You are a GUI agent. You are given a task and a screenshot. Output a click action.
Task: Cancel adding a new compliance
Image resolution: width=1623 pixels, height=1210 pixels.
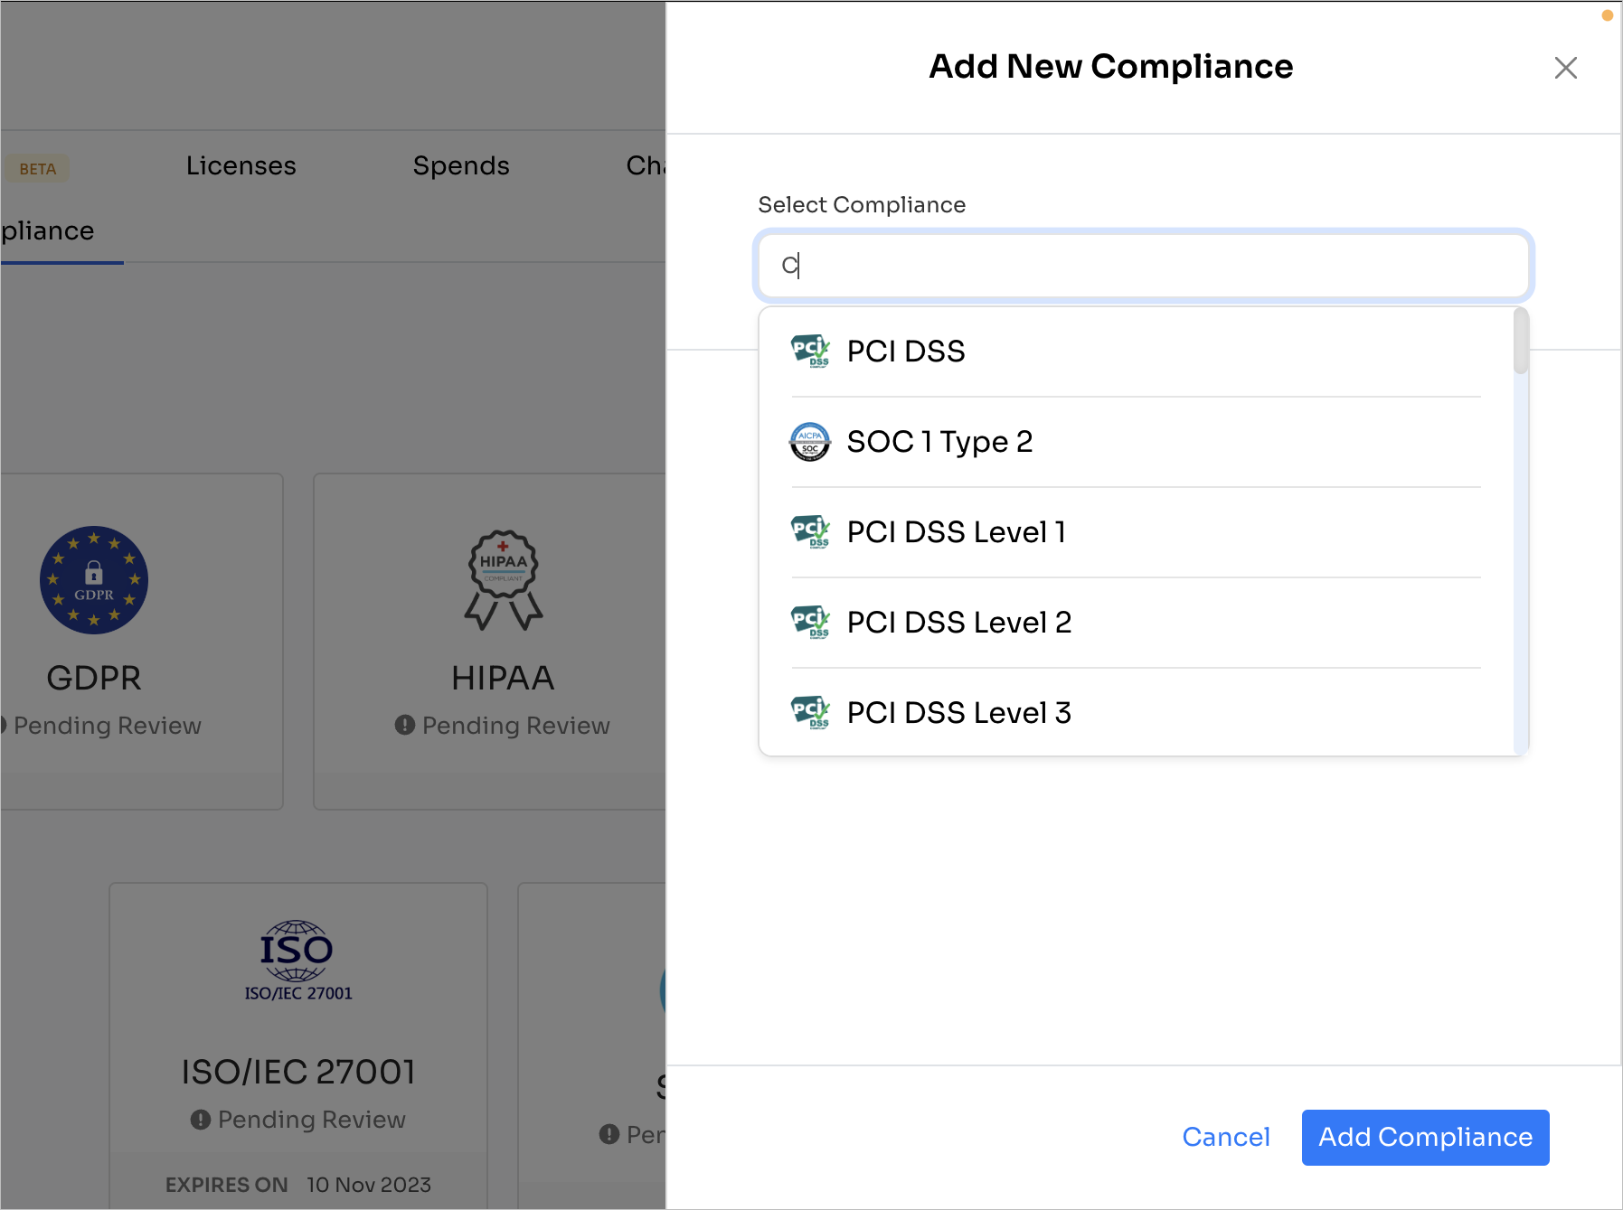1225,1137
